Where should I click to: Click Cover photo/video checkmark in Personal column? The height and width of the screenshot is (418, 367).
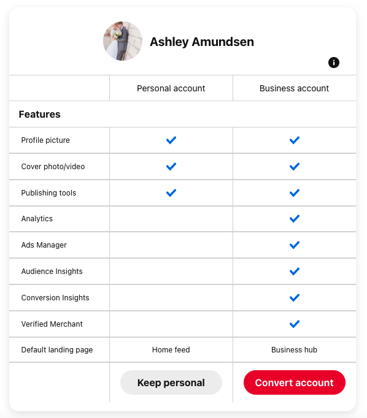(171, 167)
